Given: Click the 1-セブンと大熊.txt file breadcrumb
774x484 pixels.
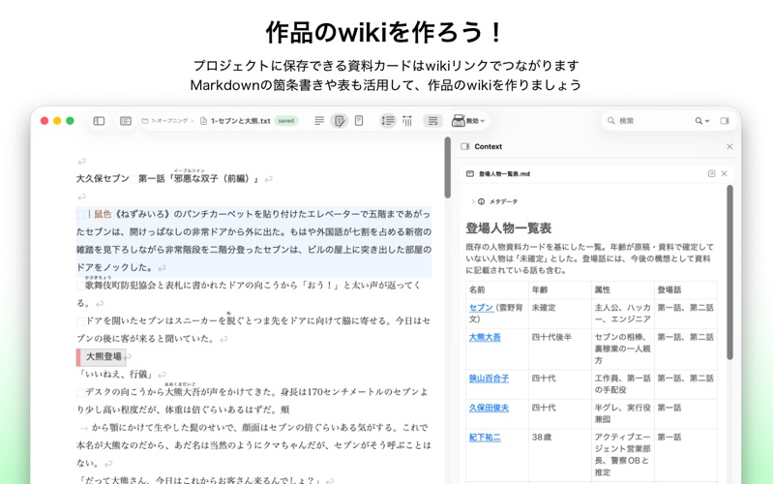Looking at the screenshot, I should [235, 121].
